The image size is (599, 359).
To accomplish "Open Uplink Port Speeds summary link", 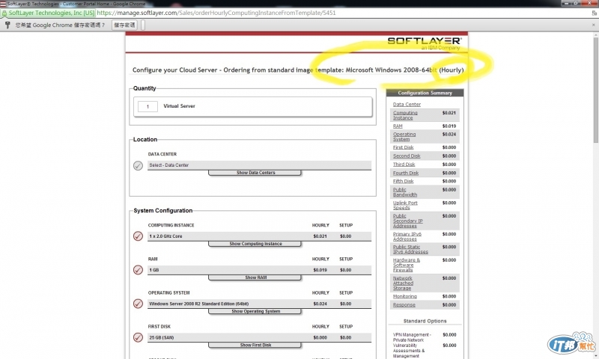I will click(405, 205).
